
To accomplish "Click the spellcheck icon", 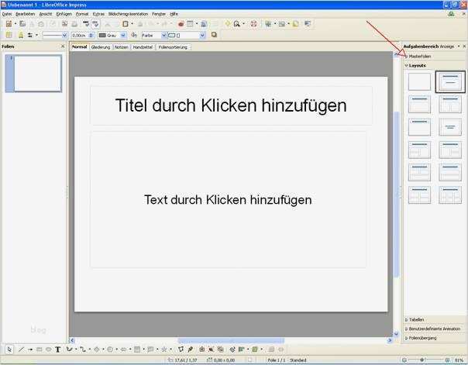I will [86, 23].
